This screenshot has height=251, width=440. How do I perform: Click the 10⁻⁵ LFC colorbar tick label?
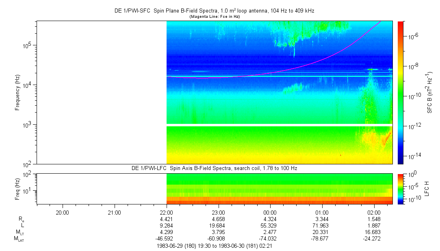click(412, 186)
